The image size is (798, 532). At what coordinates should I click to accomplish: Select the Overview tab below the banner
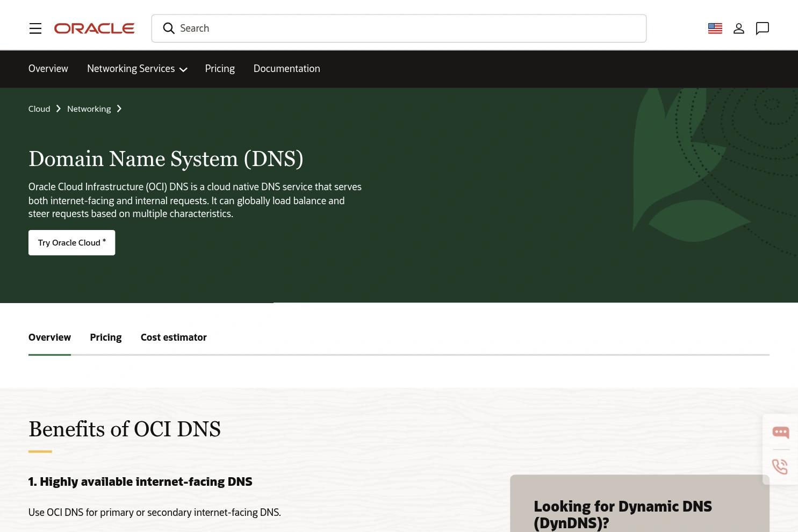click(49, 337)
